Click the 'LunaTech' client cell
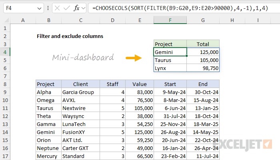Viewport: 280px width, 160px height. 80,124
